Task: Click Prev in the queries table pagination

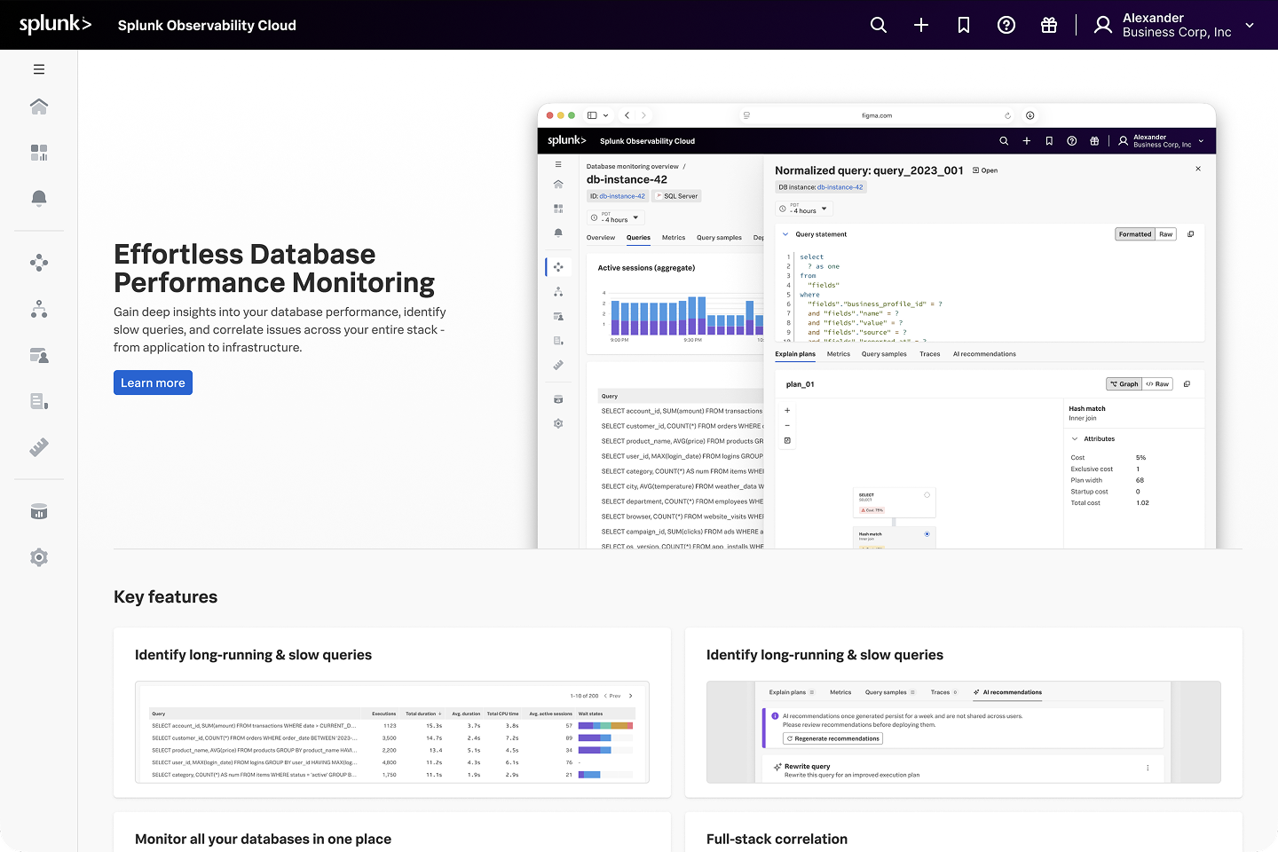Action: pos(616,696)
